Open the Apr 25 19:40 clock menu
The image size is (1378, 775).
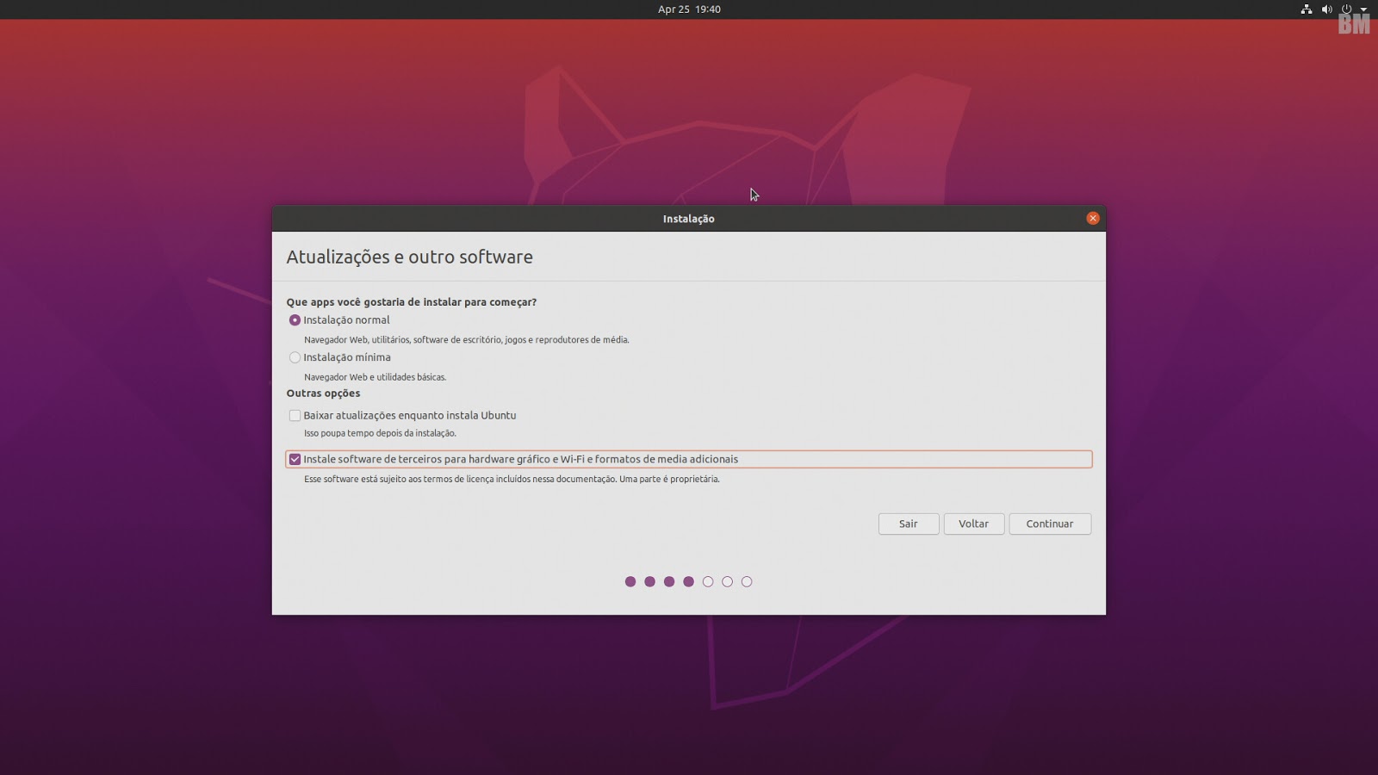tap(689, 9)
